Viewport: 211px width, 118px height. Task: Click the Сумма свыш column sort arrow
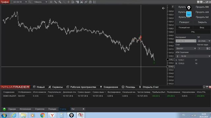(105, 92)
